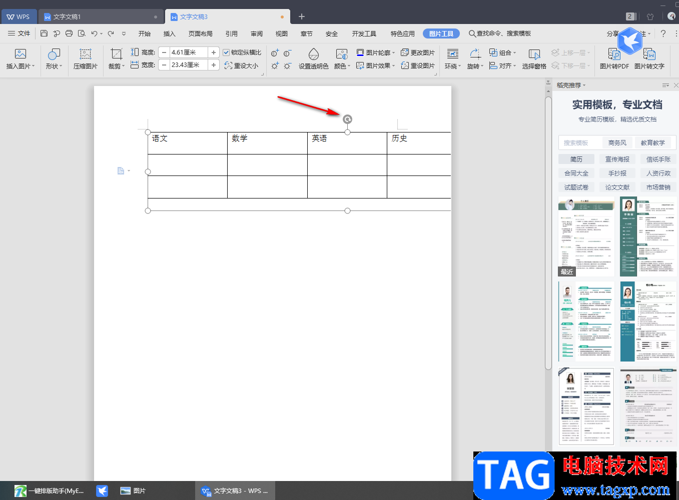Switch to the 插入 tab
The image size is (679, 500).
coord(170,33)
